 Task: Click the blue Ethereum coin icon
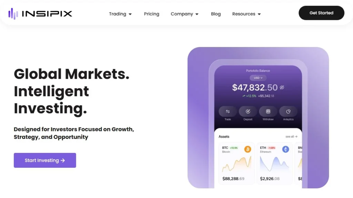coord(286,149)
